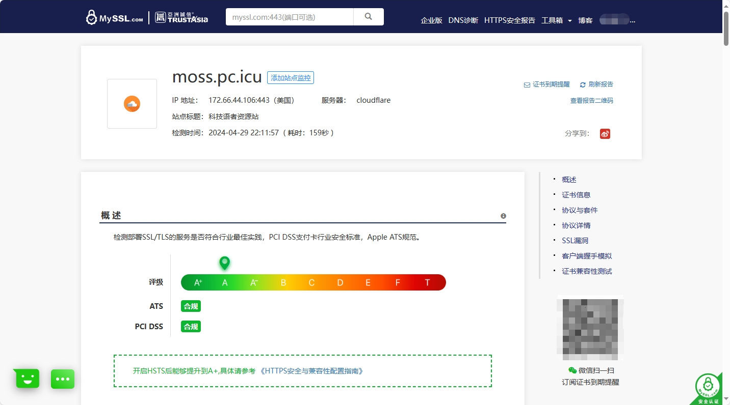Open the green smiley chat widget

coord(27,379)
